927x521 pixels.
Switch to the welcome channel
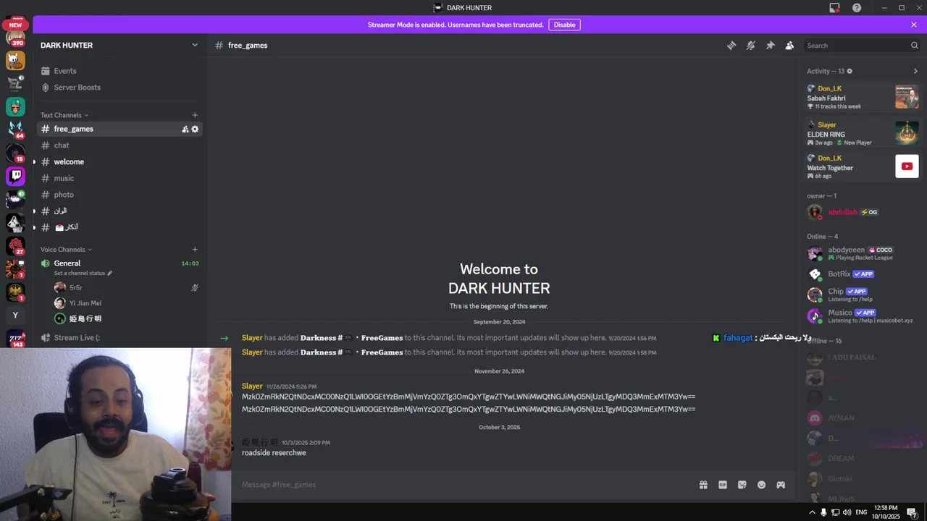click(x=119, y=162)
